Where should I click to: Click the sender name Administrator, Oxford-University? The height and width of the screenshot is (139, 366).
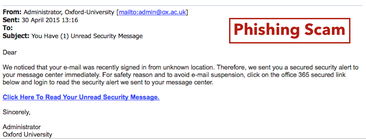tap(69, 12)
